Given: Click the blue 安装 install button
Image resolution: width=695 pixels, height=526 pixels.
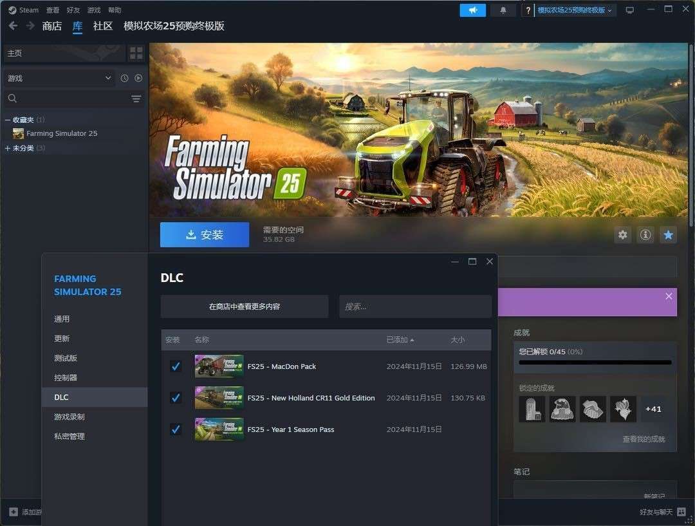Looking at the screenshot, I should pyautogui.click(x=205, y=234).
